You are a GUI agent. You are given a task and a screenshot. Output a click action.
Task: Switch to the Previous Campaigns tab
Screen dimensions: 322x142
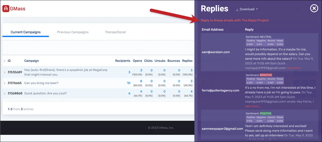(73, 32)
